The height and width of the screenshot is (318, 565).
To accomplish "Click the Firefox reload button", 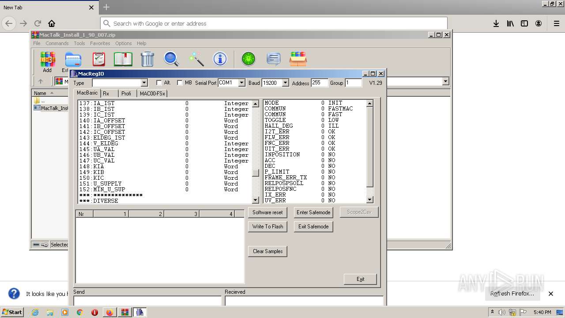I will coord(38,23).
